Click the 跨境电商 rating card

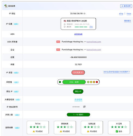click(65, 128)
